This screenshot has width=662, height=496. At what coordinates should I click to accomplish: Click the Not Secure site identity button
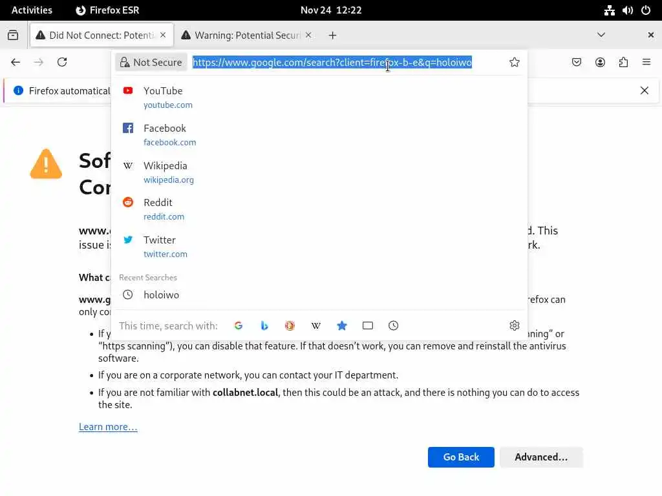[151, 63]
